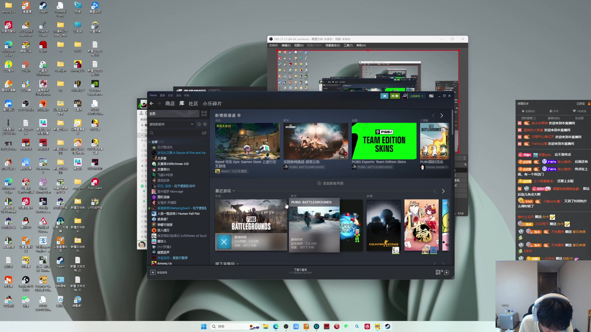
Task: Open 场景集合(S) menu in OBS window
Action: click(x=333, y=45)
